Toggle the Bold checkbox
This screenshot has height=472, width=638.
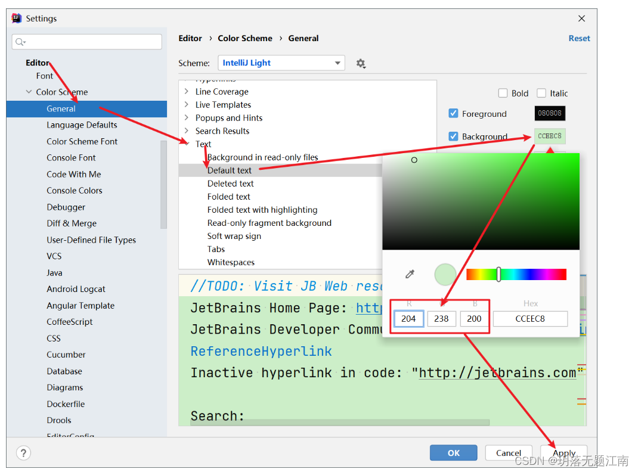coord(503,93)
